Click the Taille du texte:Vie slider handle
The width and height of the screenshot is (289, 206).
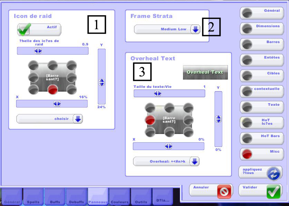[157, 93]
